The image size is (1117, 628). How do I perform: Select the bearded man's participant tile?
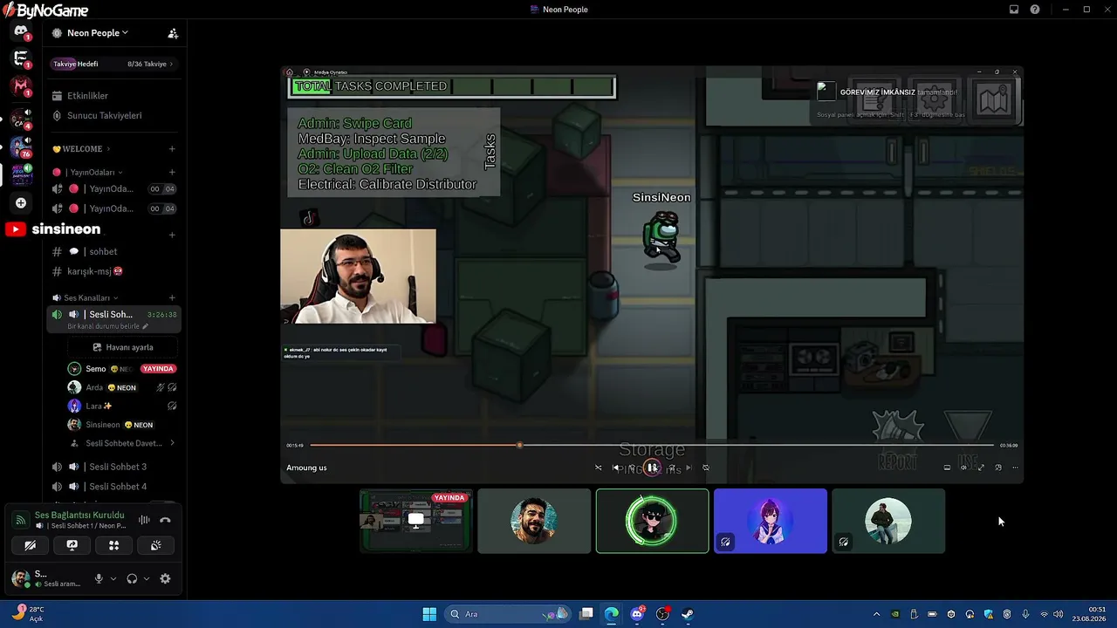pyautogui.click(x=534, y=521)
